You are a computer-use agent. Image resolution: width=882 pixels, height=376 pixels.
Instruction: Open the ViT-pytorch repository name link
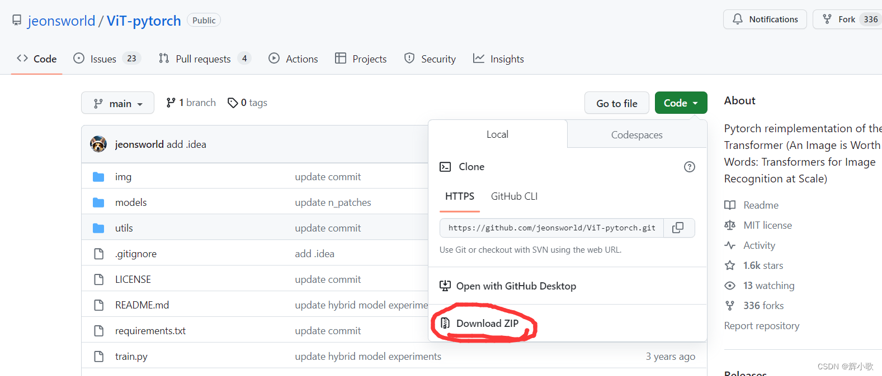(144, 21)
